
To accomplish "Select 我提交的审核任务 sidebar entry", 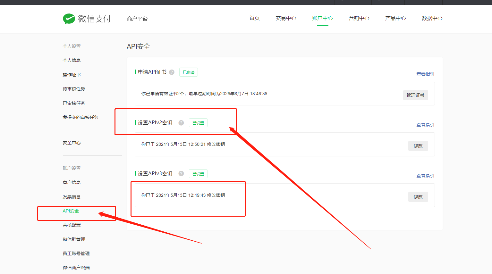I will (x=81, y=117).
